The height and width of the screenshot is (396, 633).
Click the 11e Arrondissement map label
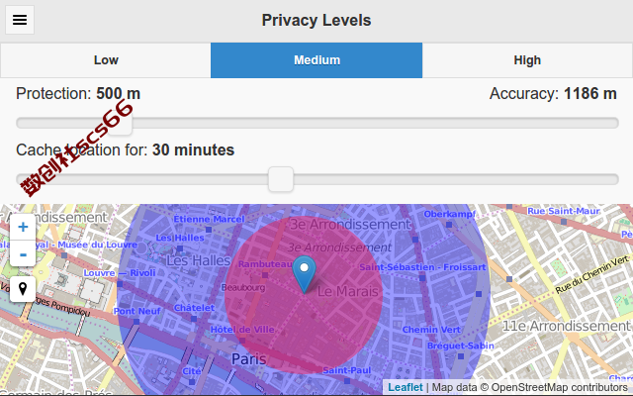tap(566, 326)
